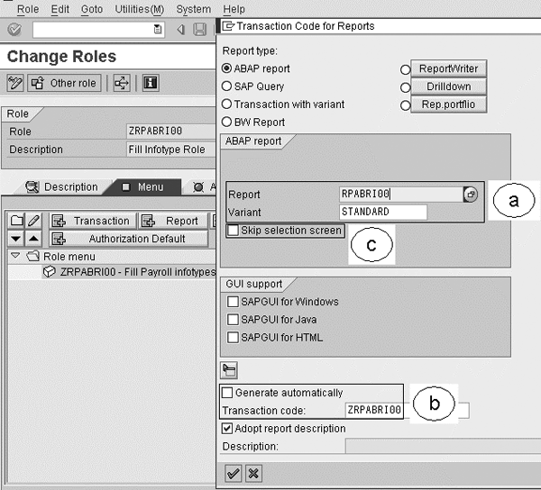This screenshot has width=541, height=490.
Task: Click the search help icon beside Report field
Action: pyautogui.click(x=471, y=194)
